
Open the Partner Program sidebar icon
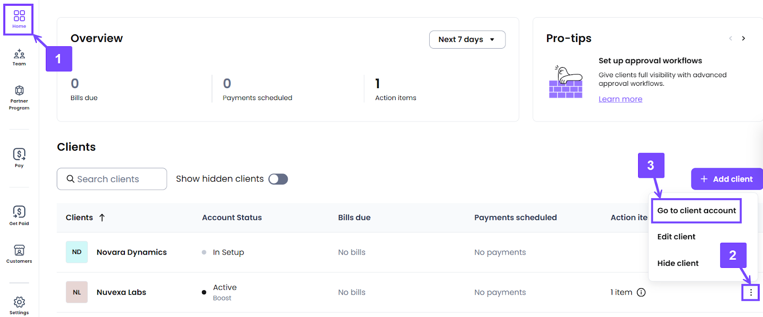(19, 98)
